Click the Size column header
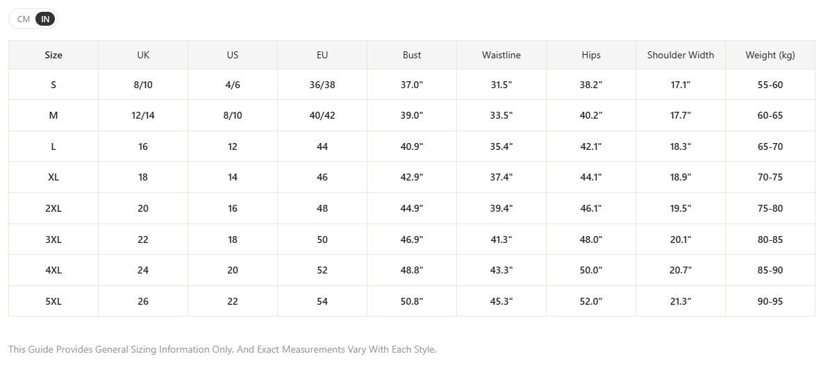This screenshot has height=370, width=828. (x=53, y=55)
